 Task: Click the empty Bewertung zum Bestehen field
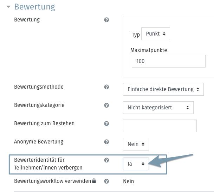[x=160, y=126]
